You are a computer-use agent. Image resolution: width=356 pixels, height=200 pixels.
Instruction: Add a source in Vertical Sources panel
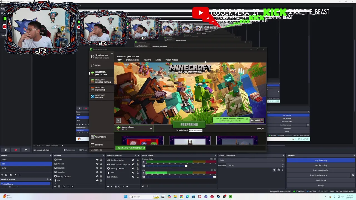click(x=108, y=186)
